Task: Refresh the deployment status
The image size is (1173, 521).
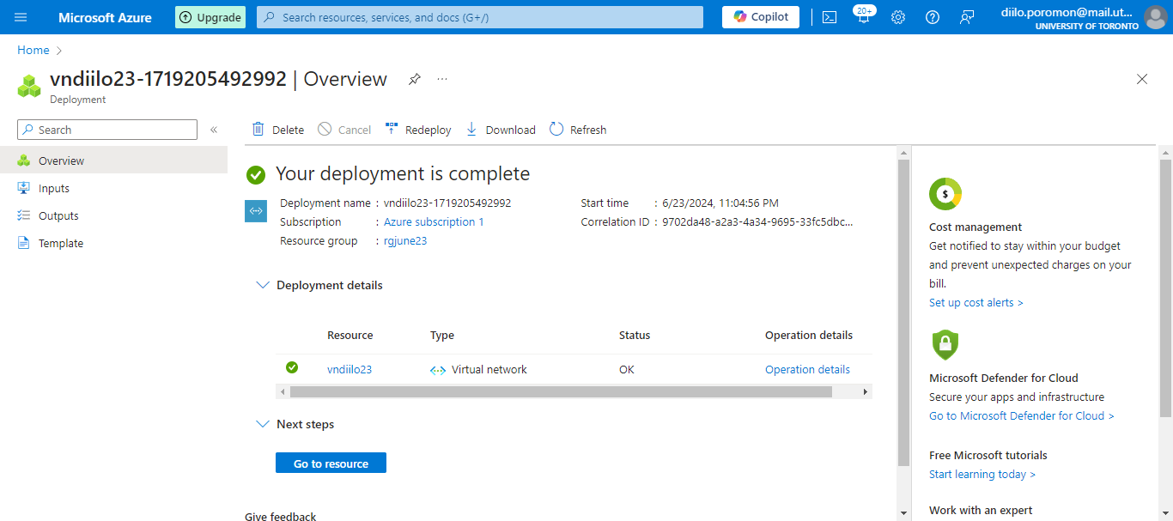Action: (578, 129)
